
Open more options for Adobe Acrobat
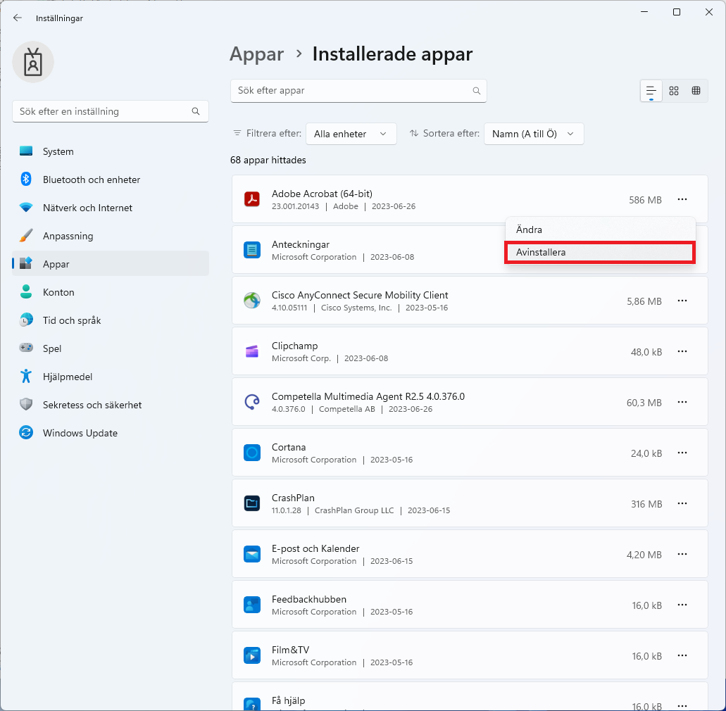click(682, 199)
